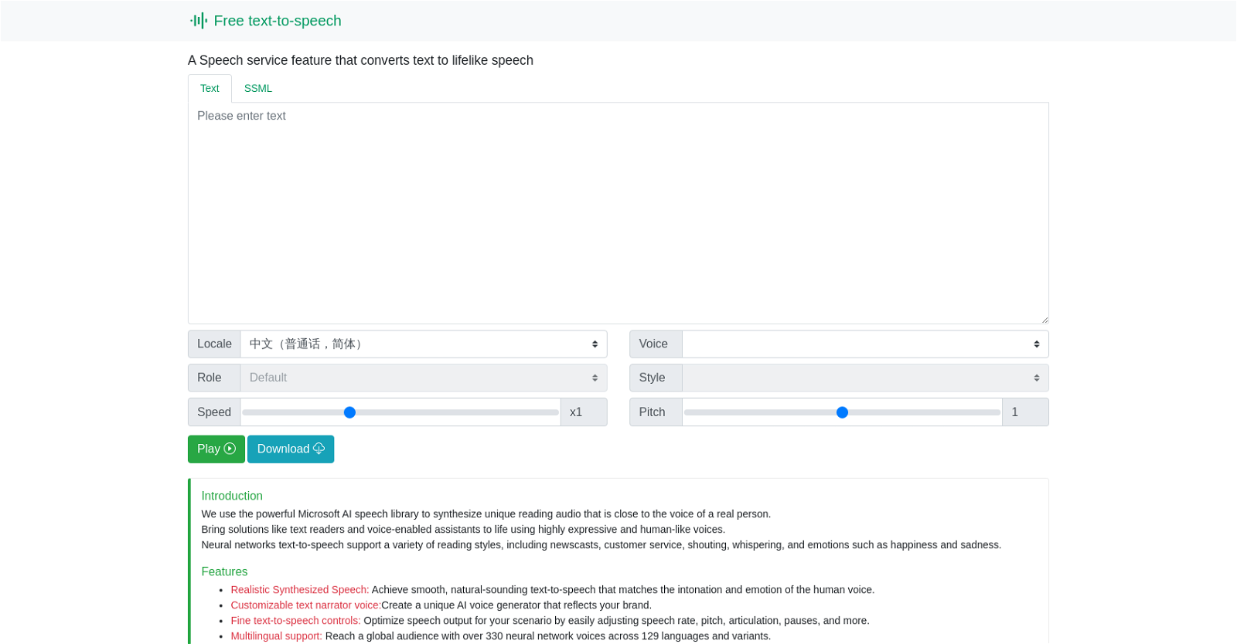Expand the Style dropdown
The width and height of the screenshot is (1237, 644).
(x=865, y=378)
